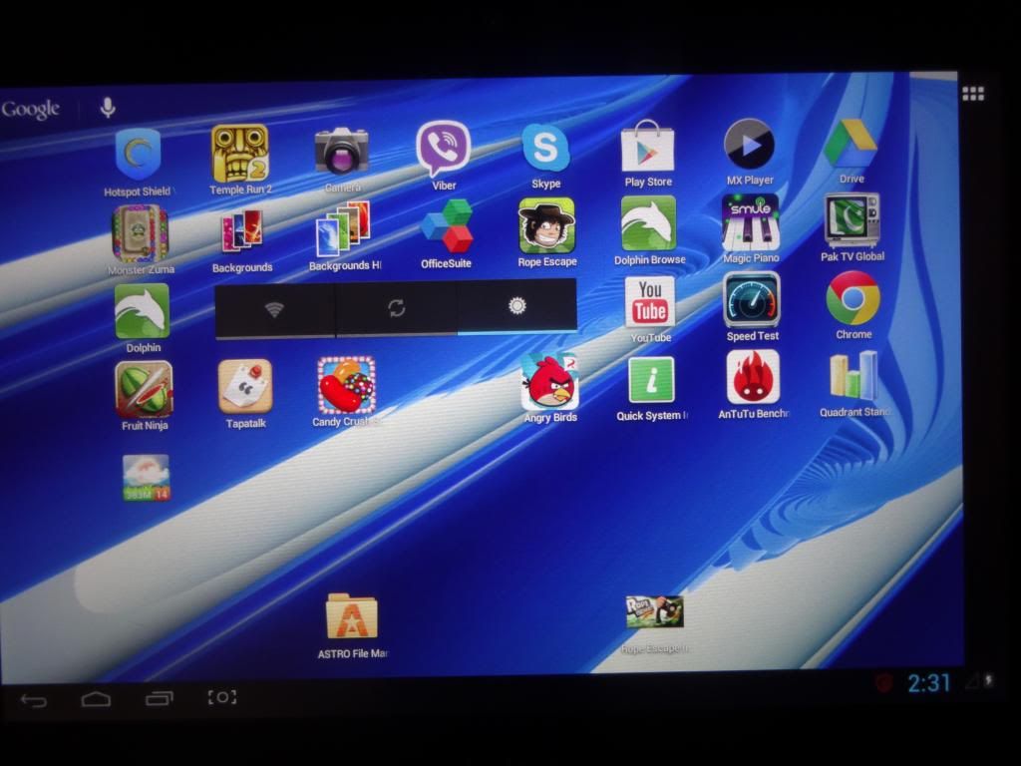Launch Temple Run 2

[x=240, y=154]
